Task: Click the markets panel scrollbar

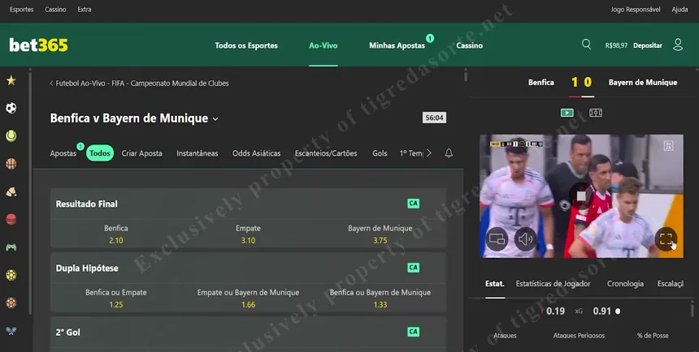Action: coord(466,75)
